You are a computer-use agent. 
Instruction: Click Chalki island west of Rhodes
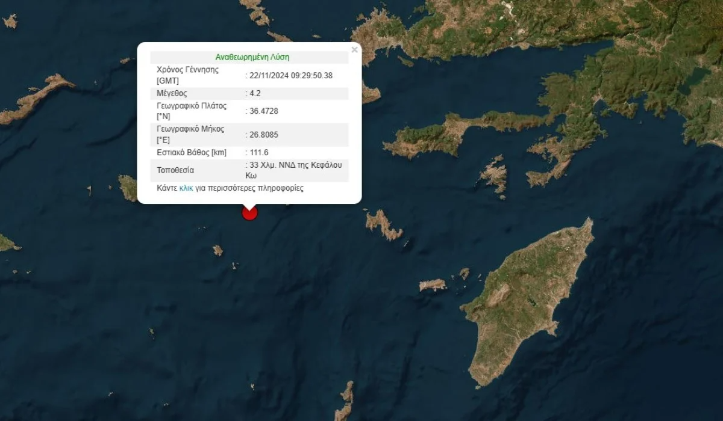(433, 284)
